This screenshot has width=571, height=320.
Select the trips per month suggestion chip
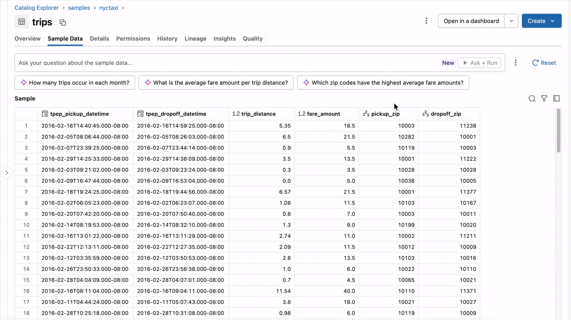click(75, 82)
